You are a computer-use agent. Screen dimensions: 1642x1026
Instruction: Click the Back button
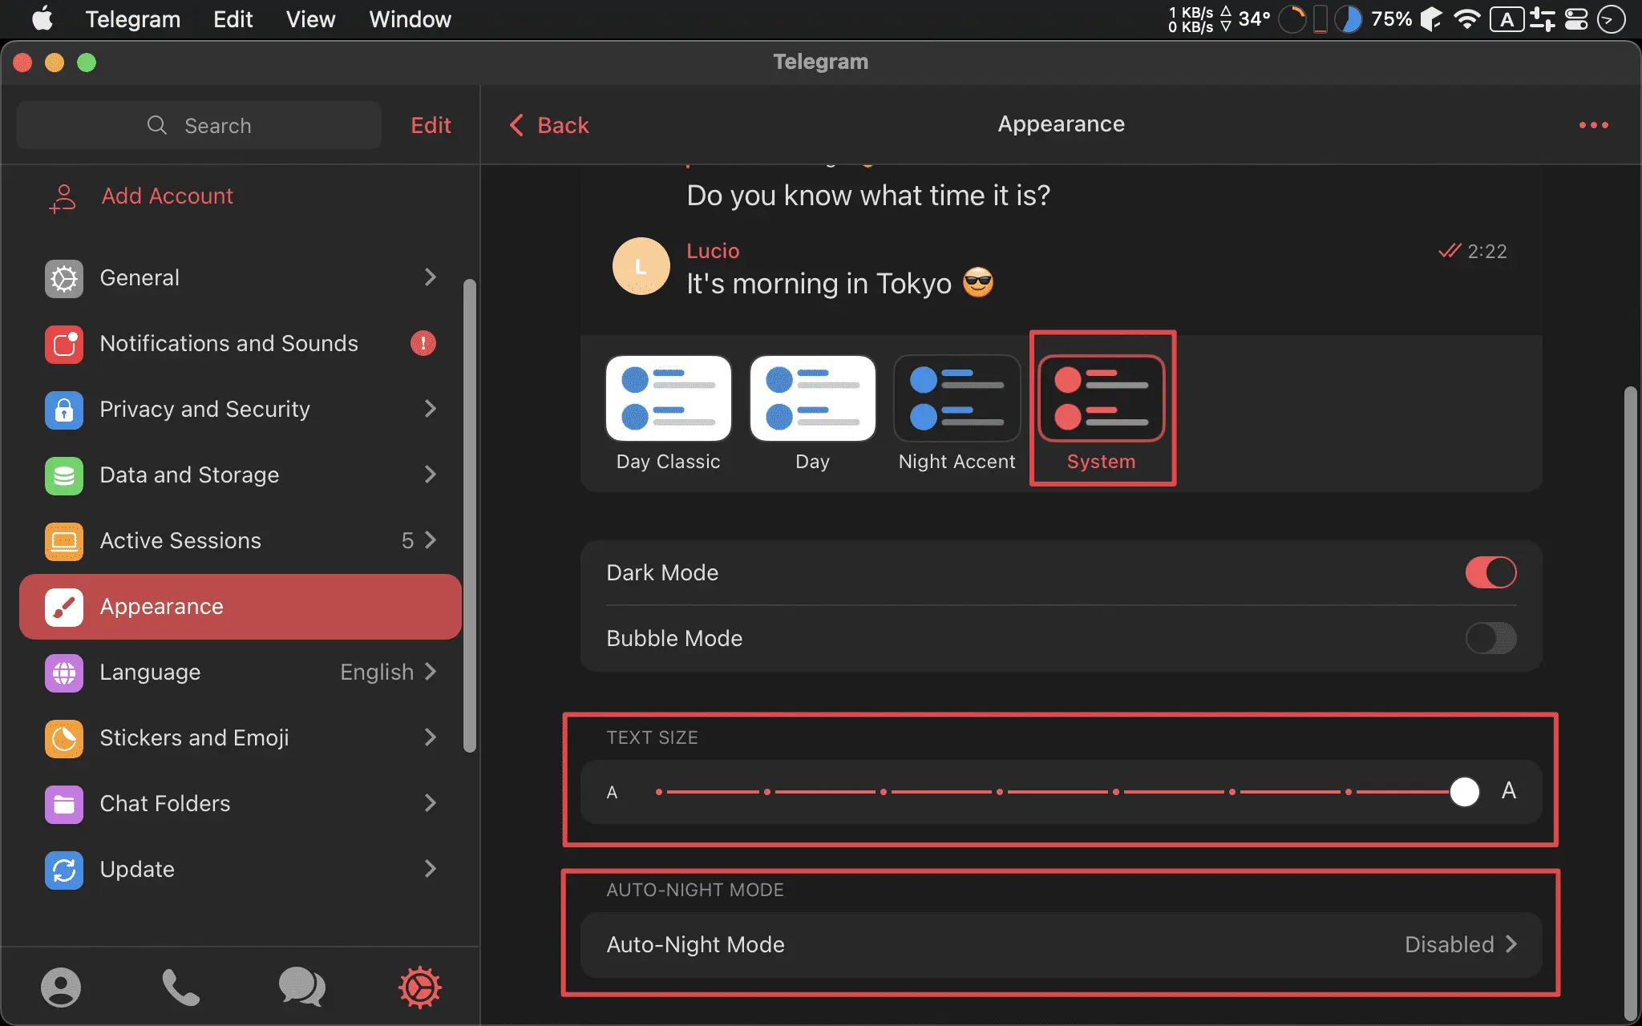tap(550, 125)
